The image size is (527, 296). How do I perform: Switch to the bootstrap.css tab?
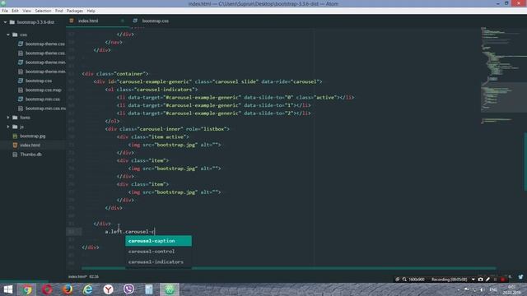155,21
